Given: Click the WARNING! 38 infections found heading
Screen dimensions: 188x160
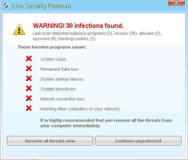Looking at the screenshot, I should coord(78,26).
